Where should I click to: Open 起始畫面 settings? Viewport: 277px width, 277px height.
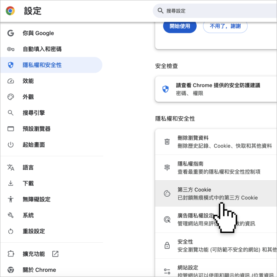coord(51,145)
